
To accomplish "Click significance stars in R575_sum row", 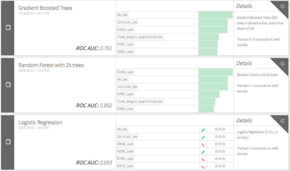I will tap(220, 166).
